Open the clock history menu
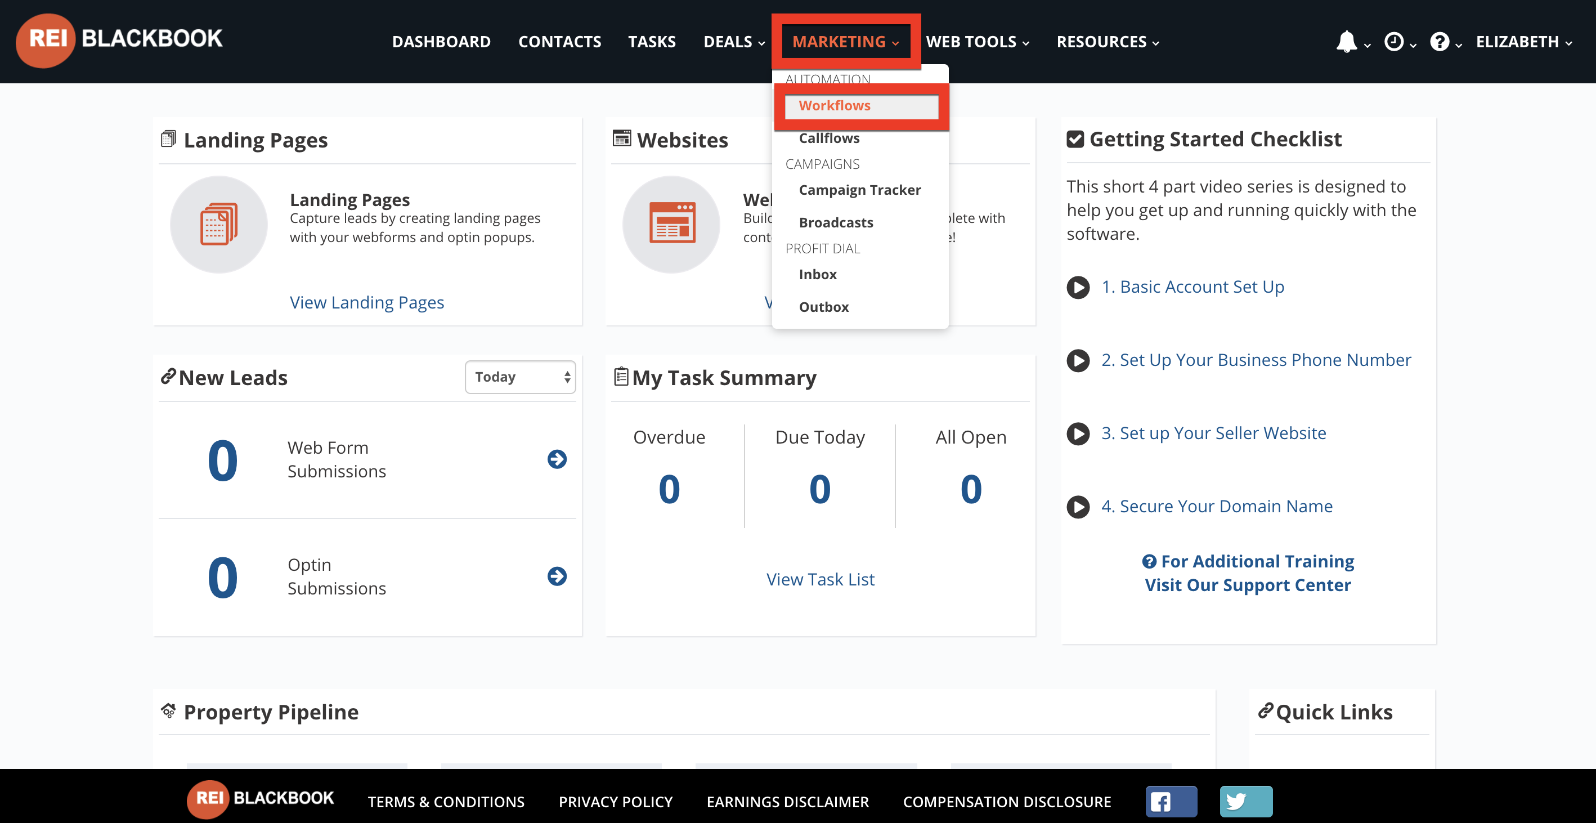Screen dimensions: 1596x823 pos(1400,42)
